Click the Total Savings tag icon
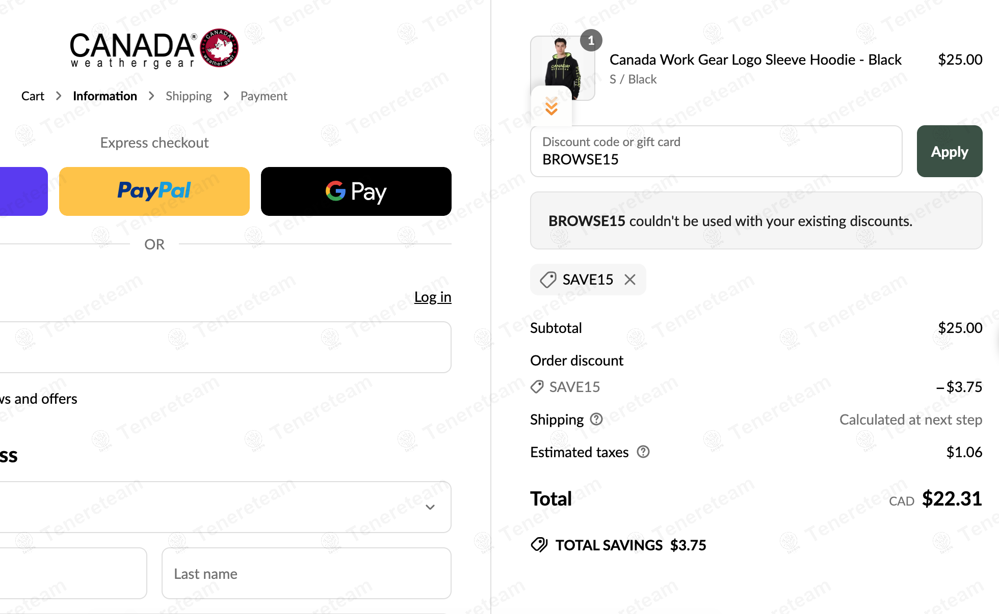The image size is (999, 614). pos(539,545)
